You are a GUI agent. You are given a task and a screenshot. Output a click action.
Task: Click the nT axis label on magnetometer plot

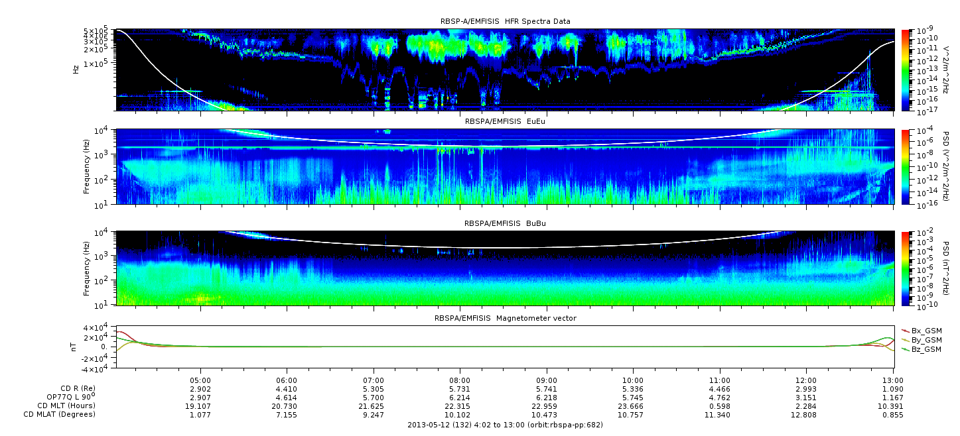point(76,347)
